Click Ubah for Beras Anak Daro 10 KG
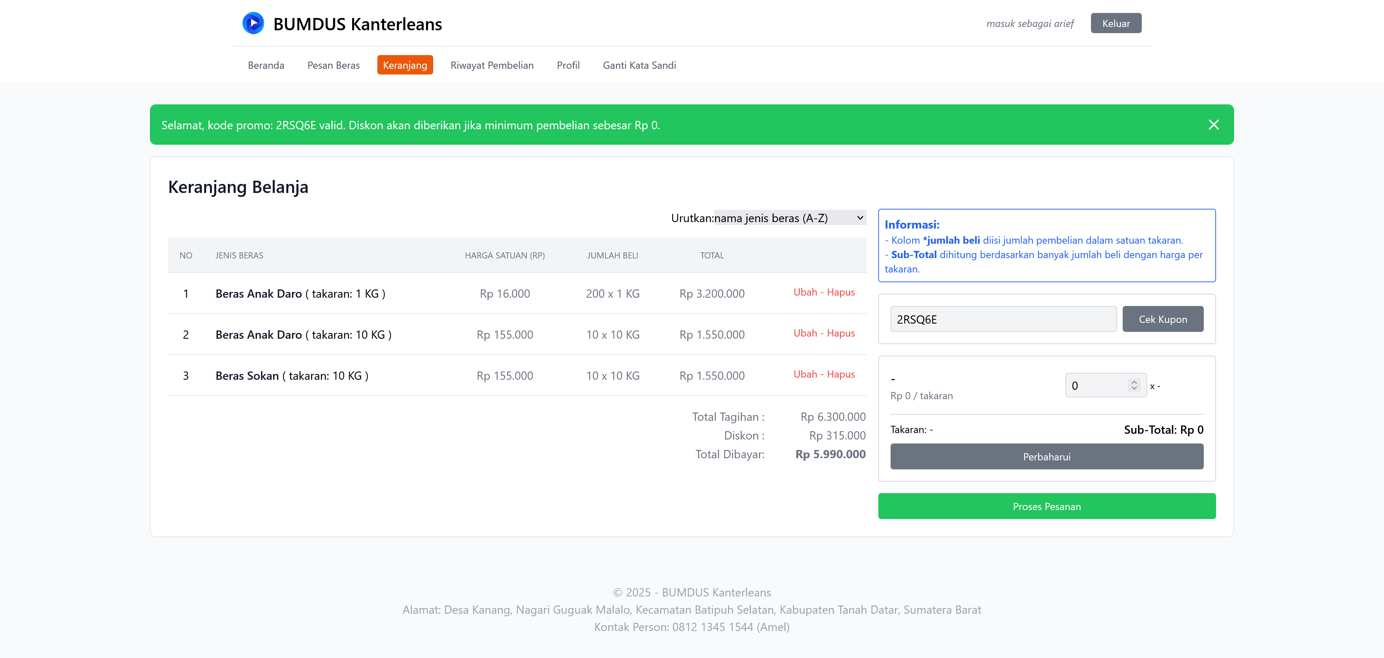The width and height of the screenshot is (1384, 658). [806, 333]
